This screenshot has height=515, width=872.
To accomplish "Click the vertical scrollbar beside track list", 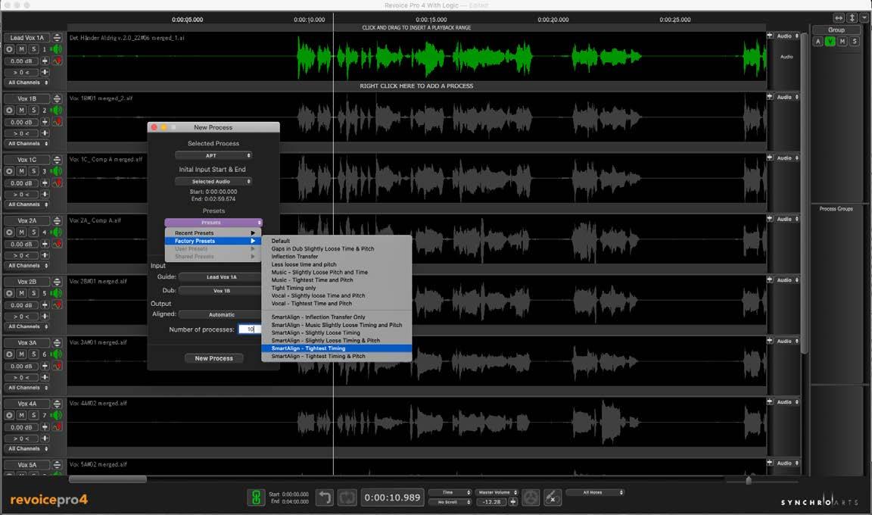I will point(804,192).
